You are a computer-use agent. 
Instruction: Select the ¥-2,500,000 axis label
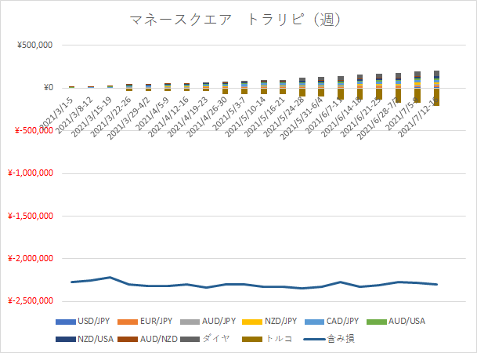31,301
